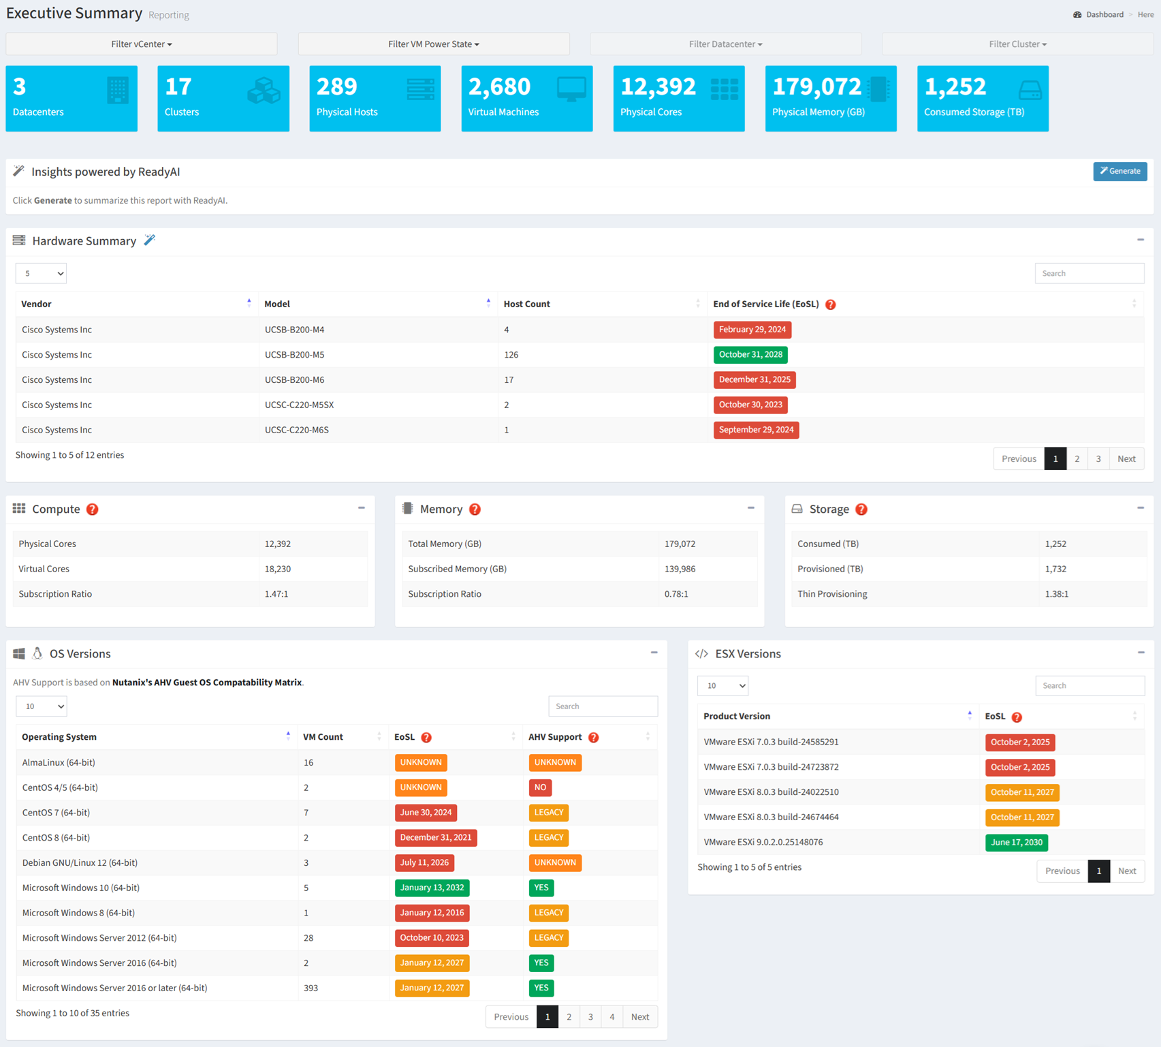
Task: Click the OS Versions EoSL help icon
Action: pos(426,737)
